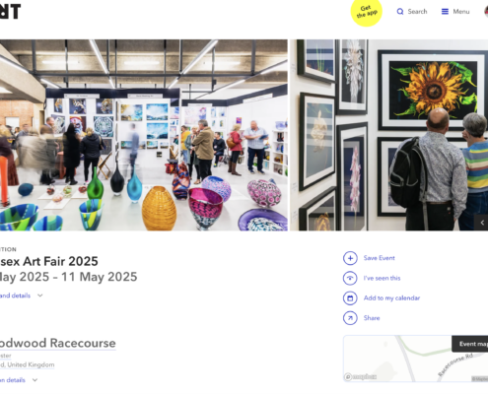Viewport: 488px width, 394px height.
Task: Expand event details chevron below the dates
Action: pos(40,295)
